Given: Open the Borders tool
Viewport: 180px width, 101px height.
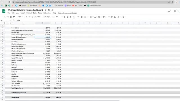Looking at the screenshot, I should 82,17.
